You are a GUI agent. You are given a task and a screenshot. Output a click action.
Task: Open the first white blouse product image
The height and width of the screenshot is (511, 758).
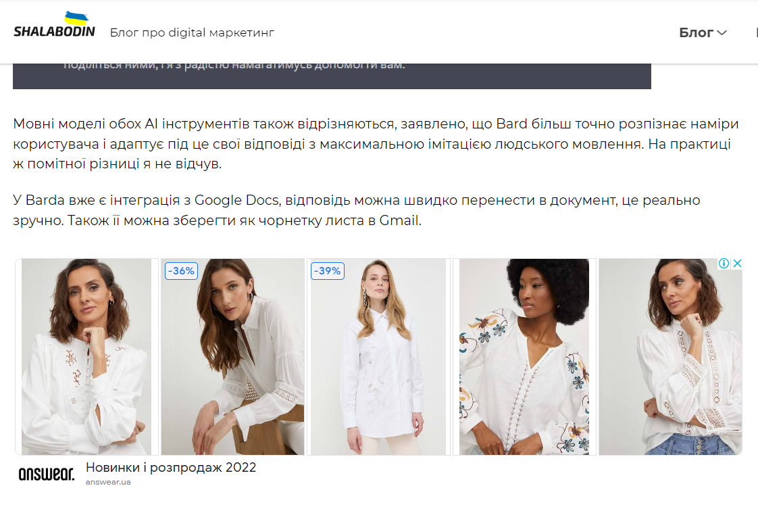pyautogui.click(x=86, y=357)
